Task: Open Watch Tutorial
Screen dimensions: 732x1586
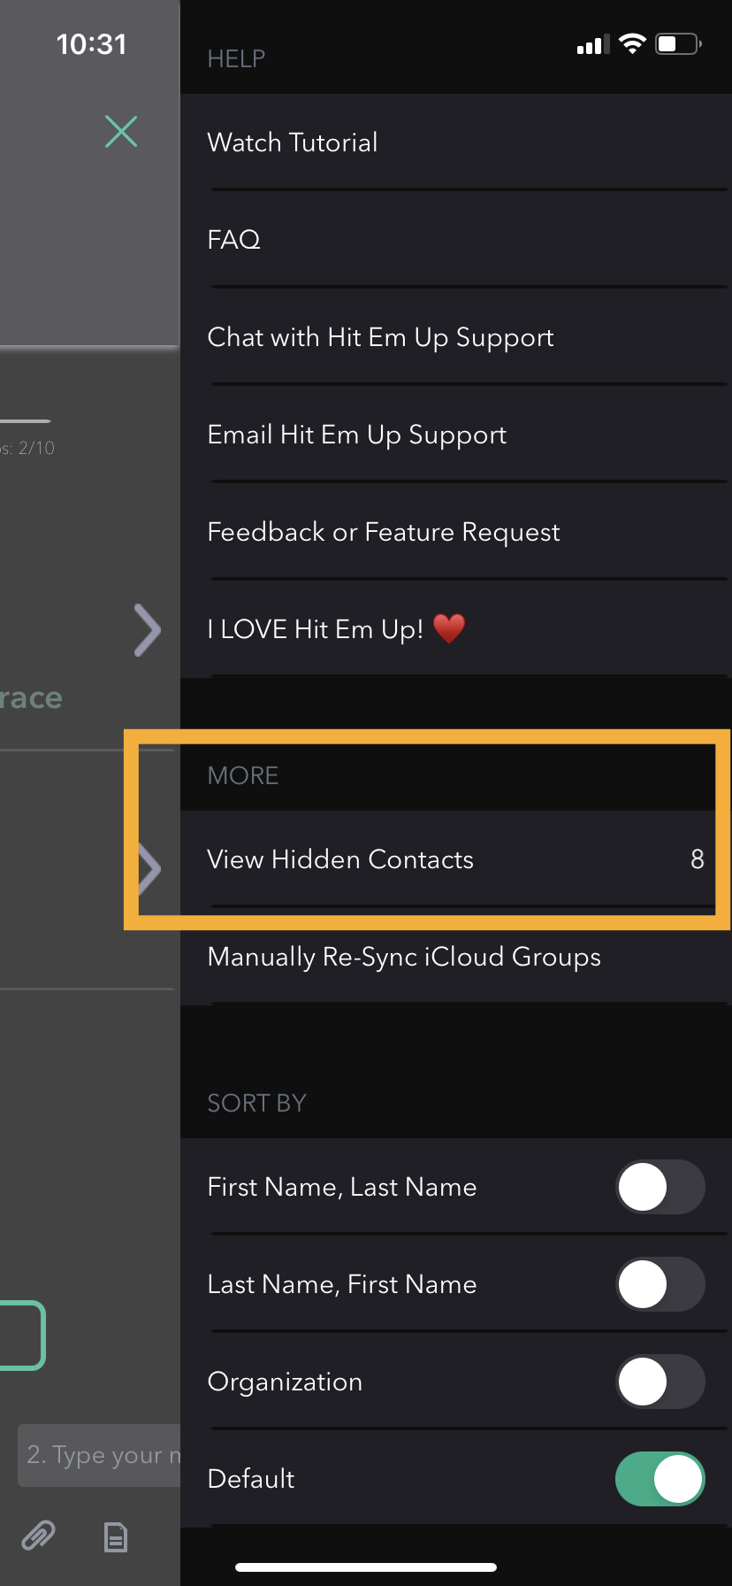Action: click(293, 142)
